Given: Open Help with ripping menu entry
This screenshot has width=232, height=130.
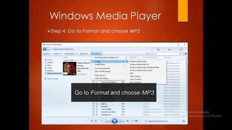Looking at the screenshot, I should (x=108, y=78).
